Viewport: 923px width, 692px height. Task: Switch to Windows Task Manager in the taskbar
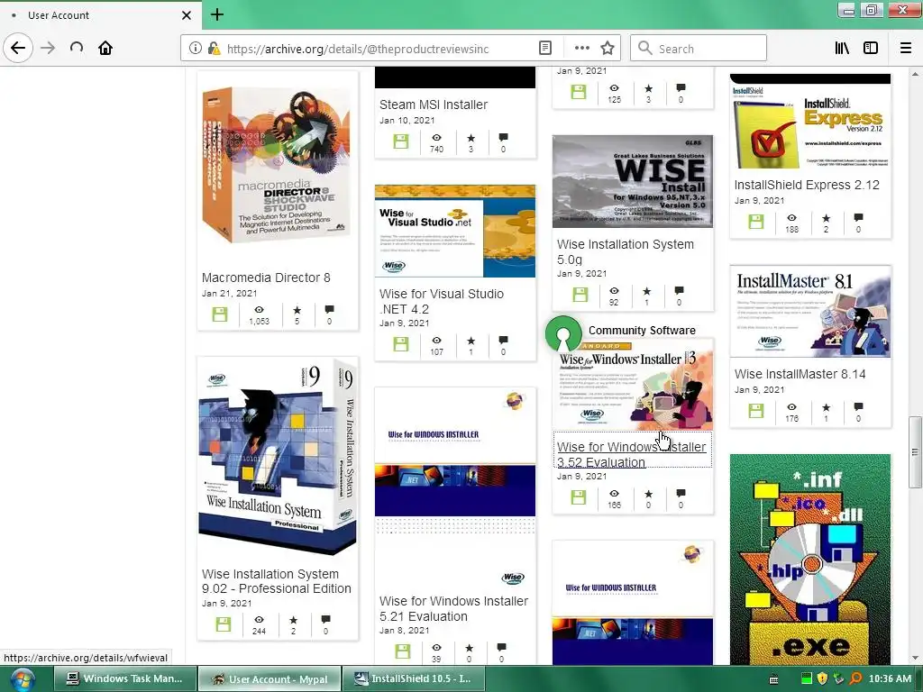(x=123, y=678)
